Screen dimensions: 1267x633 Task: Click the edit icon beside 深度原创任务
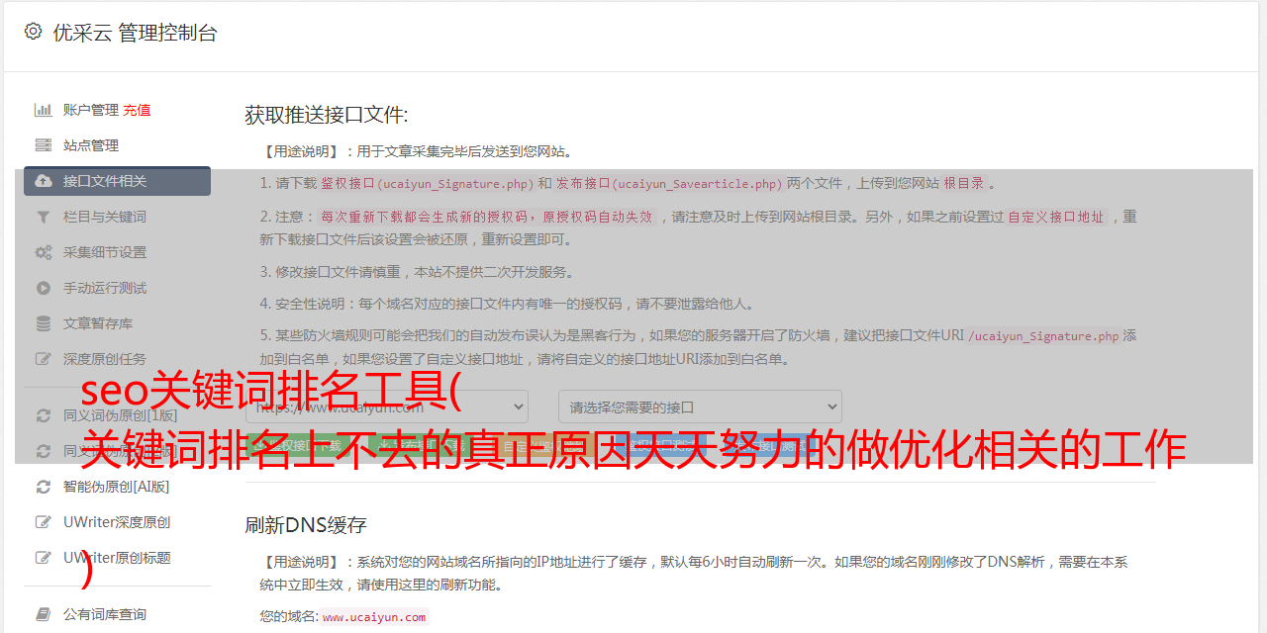point(44,359)
